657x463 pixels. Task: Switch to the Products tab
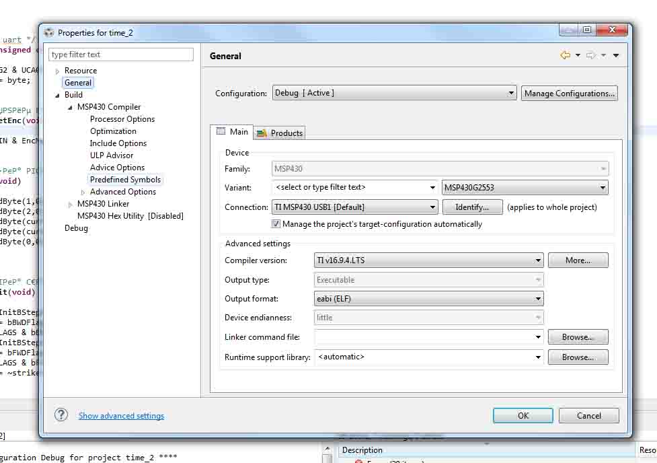(x=286, y=133)
